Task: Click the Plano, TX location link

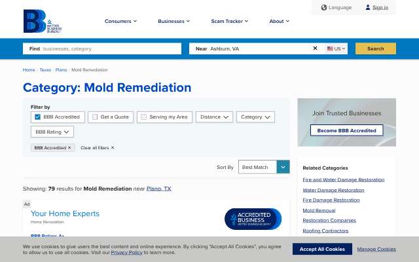Action: pyautogui.click(x=158, y=189)
